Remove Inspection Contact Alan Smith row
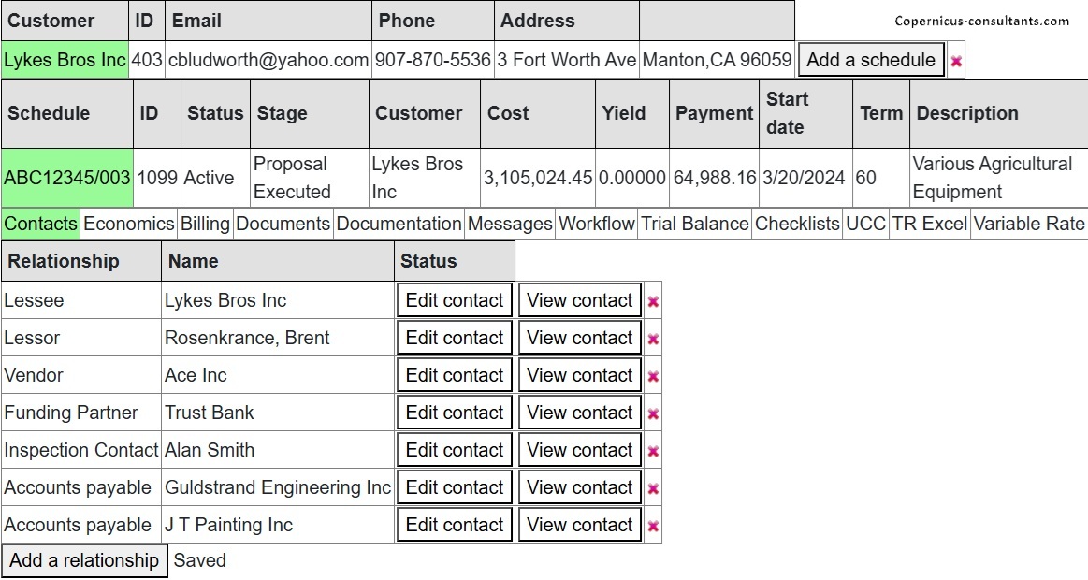 pyautogui.click(x=653, y=451)
